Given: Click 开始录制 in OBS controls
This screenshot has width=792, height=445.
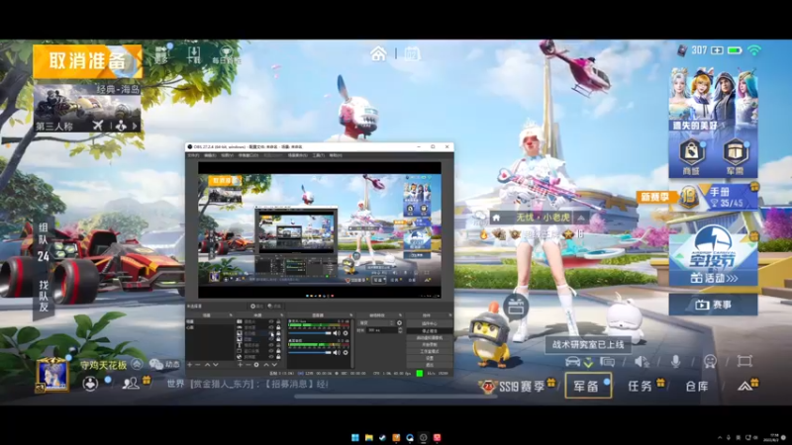Looking at the screenshot, I should click(430, 344).
